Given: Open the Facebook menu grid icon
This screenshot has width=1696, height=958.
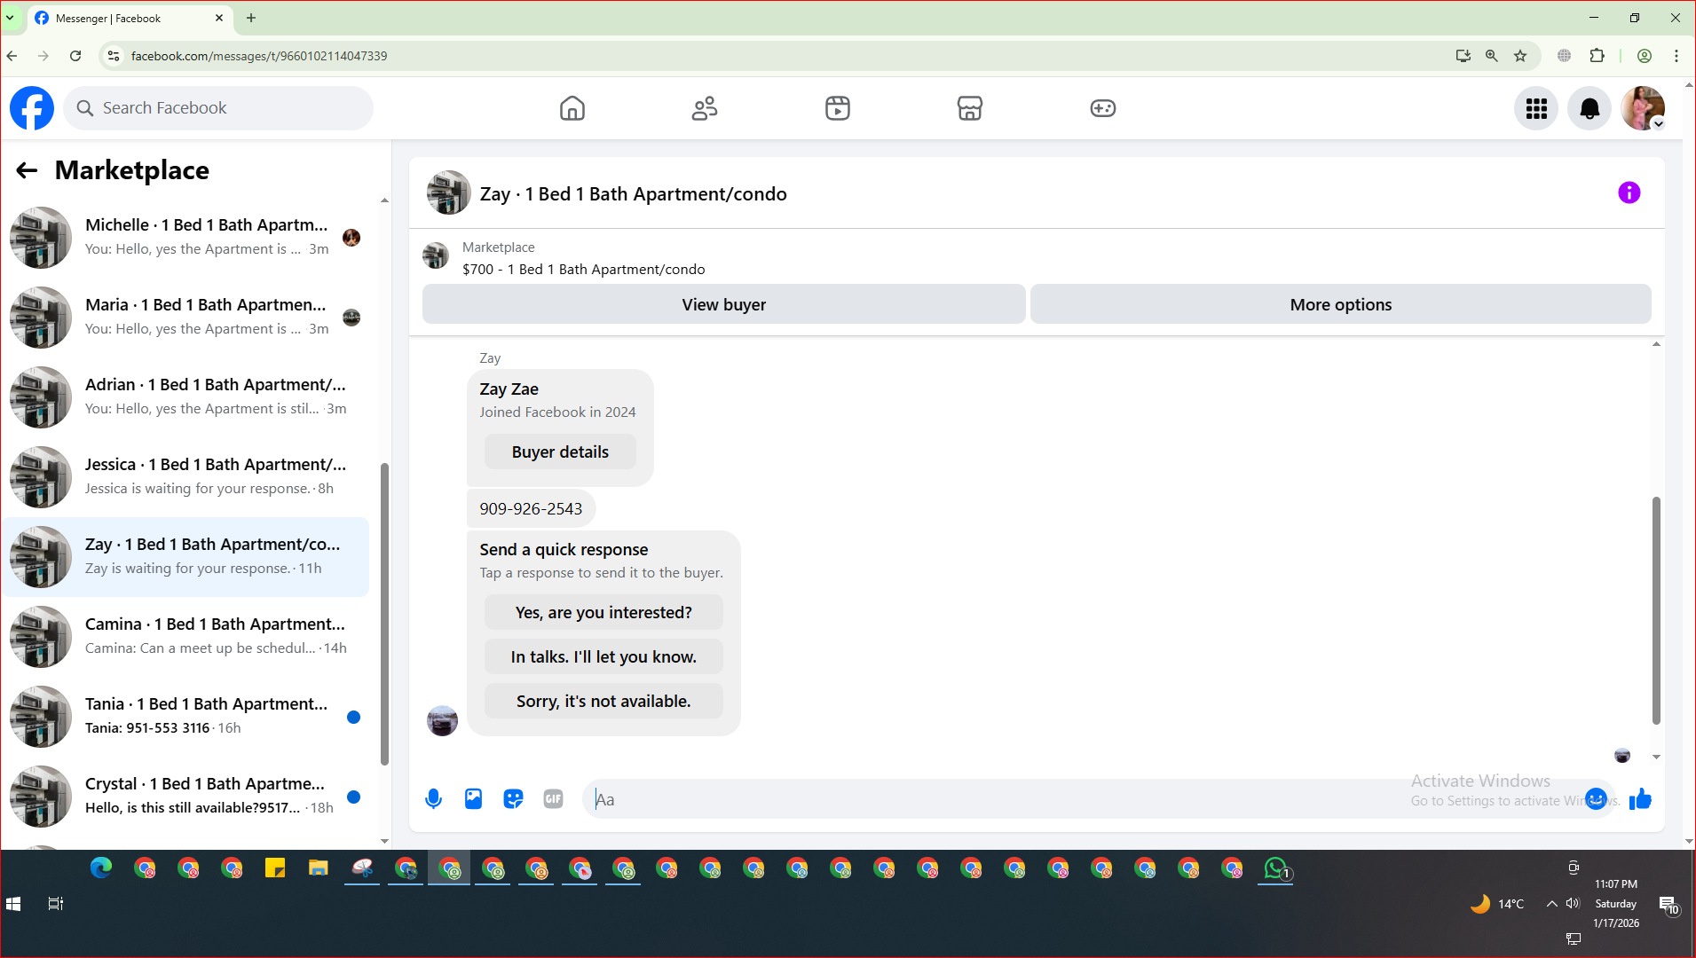Looking at the screenshot, I should [1536, 108].
